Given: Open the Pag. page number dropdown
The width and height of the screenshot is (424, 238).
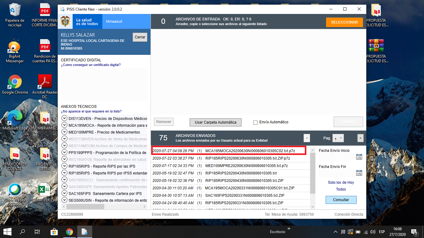Looking at the screenshot, I should tap(338, 138).
